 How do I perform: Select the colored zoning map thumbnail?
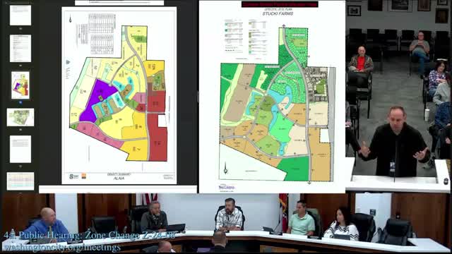click(x=20, y=85)
